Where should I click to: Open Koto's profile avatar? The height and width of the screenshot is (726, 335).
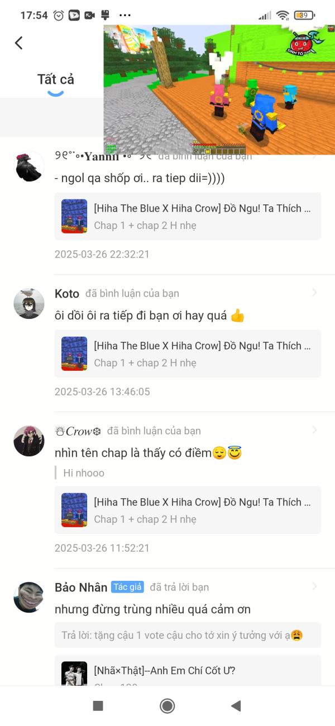29,304
